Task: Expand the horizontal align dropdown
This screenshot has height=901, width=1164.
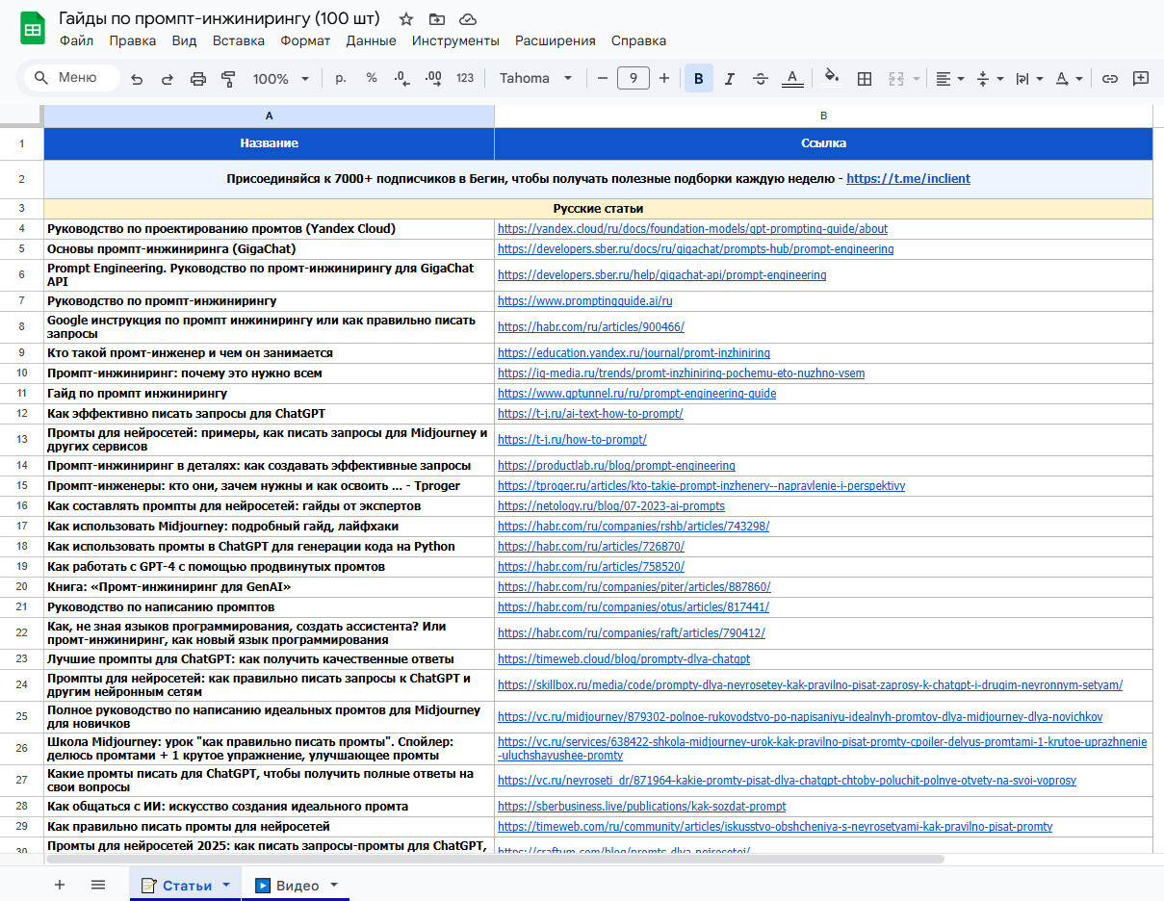Action: tap(949, 79)
